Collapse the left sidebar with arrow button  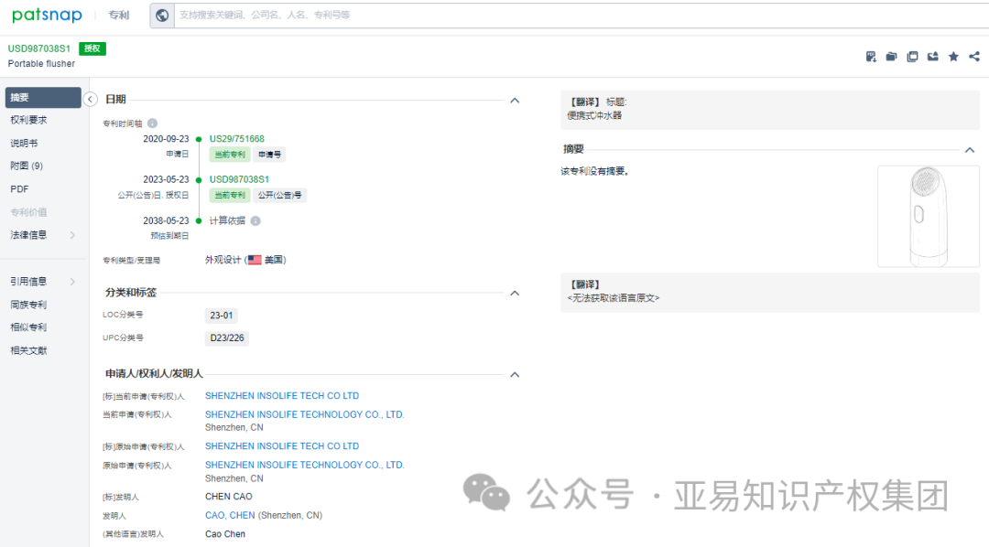coord(90,98)
